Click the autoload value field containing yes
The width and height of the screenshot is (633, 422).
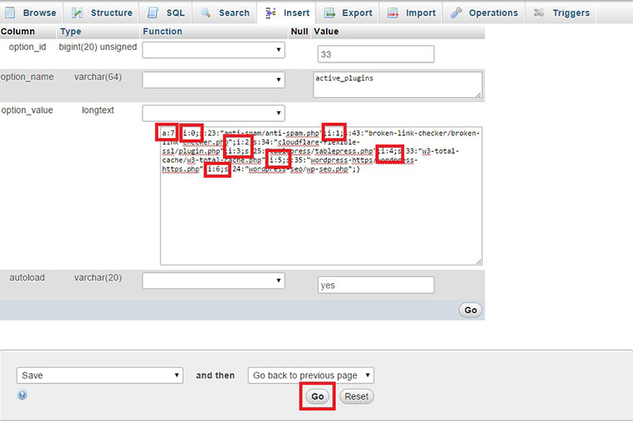point(376,285)
